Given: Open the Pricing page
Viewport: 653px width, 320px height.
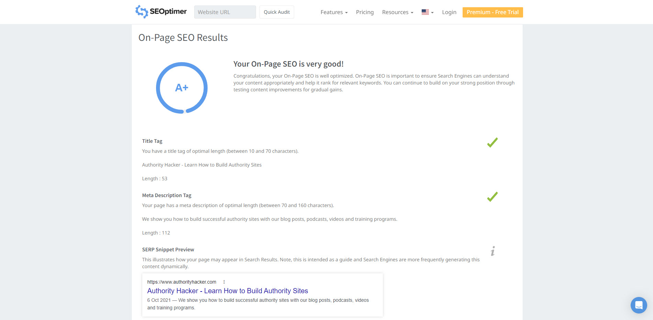Looking at the screenshot, I should pos(365,12).
